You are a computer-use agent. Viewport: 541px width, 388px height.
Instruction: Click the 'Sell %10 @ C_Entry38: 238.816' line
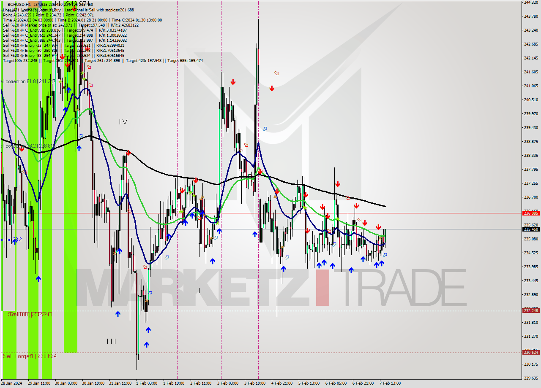click(65, 30)
